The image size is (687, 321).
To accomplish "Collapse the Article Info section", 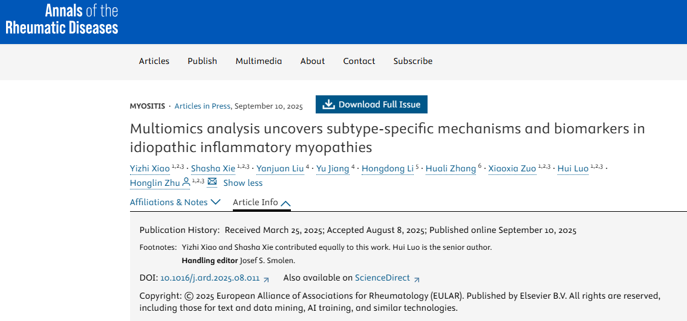I will (x=261, y=202).
